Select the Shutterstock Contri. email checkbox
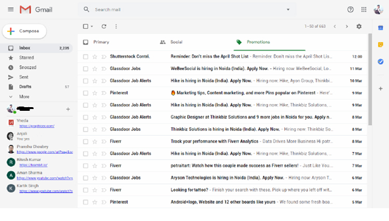The width and height of the screenshot is (389, 221). (85, 57)
